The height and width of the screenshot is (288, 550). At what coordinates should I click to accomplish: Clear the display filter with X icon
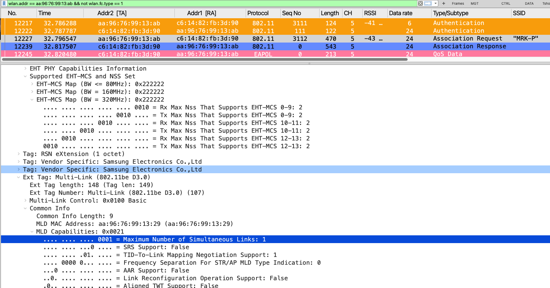[x=420, y=3]
